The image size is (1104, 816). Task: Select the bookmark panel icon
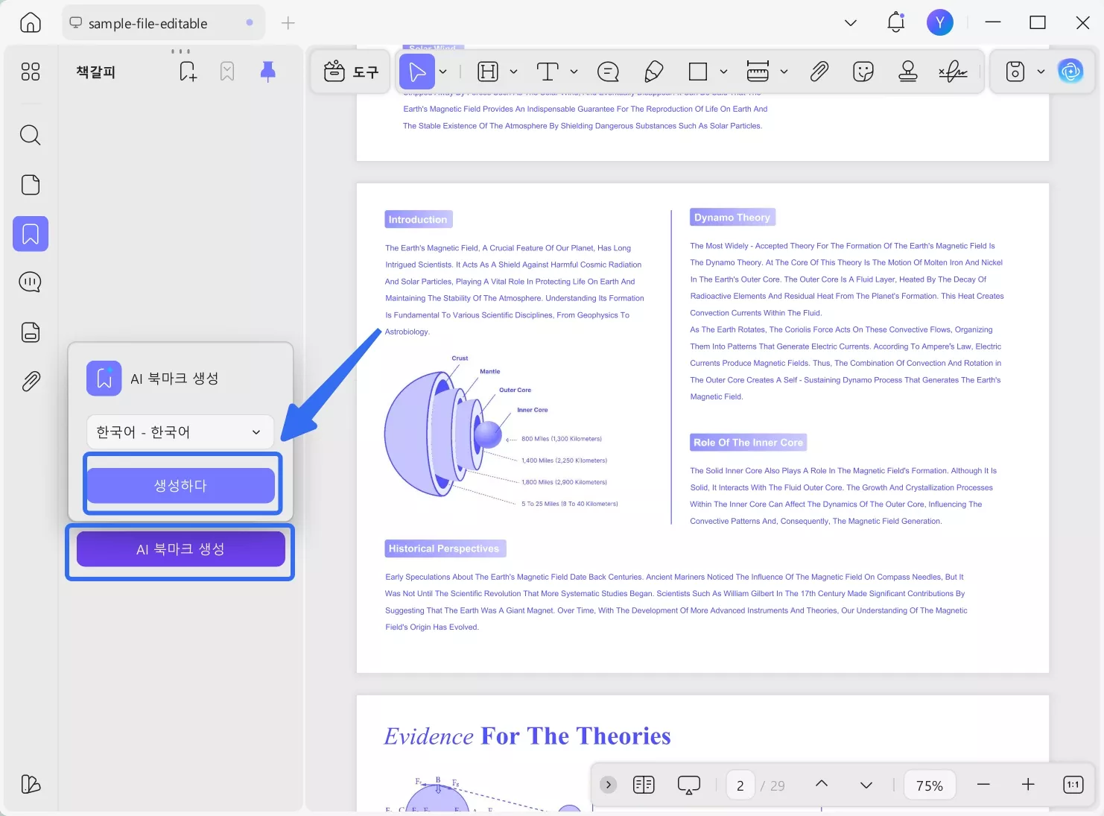(x=31, y=234)
